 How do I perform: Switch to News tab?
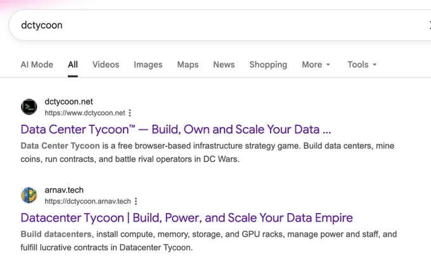pyautogui.click(x=224, y=65)
